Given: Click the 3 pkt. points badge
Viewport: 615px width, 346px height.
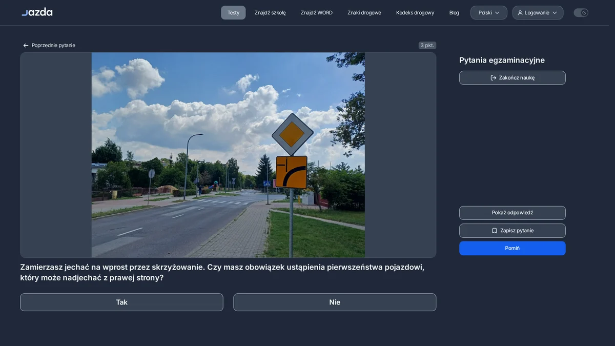Looking at the screenshot, I should [x=427, y=46].
